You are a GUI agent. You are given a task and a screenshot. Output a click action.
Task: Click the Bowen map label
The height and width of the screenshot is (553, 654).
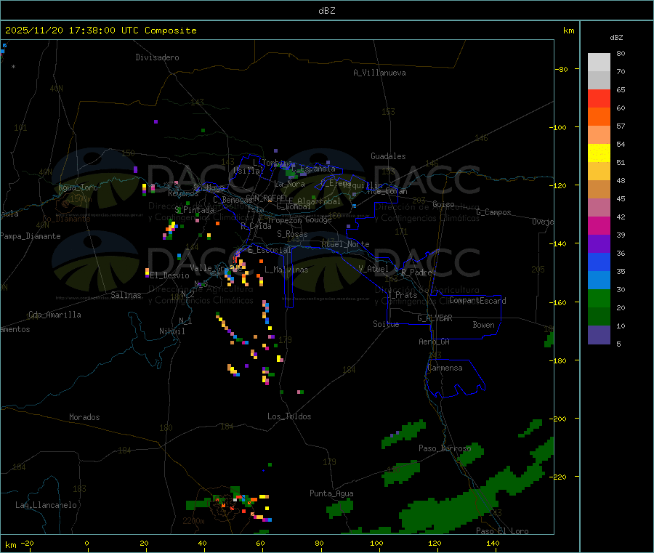click(x=484, y=325)
